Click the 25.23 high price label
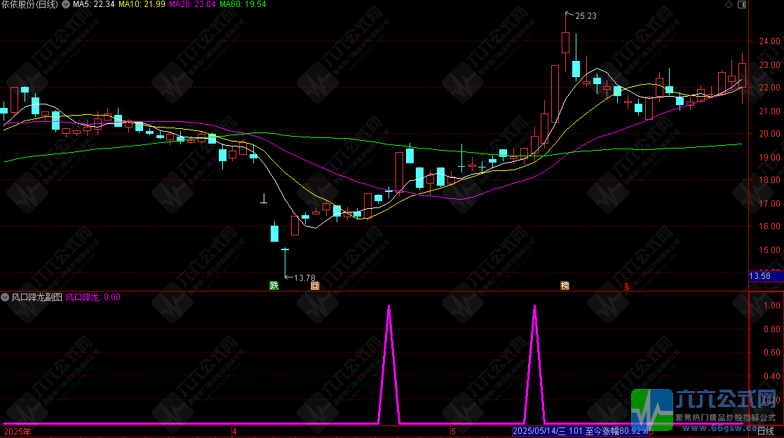 coord(586,16)
